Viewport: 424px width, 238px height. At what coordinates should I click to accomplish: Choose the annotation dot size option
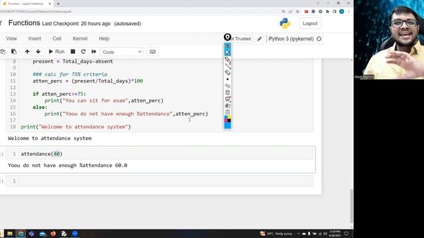click(x=228, y=79)
